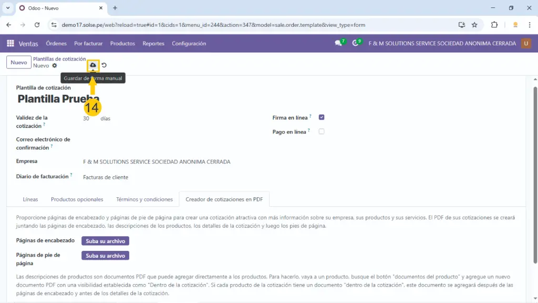The height and width of the screenshot is (303, 538).
Task: Reload the page in the browser
Action: (37, 25)
